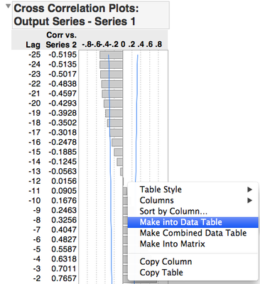This screenshot has width=260, height=284.
Task: Click the lag -20 row label
Action: [x=35, y=104]
